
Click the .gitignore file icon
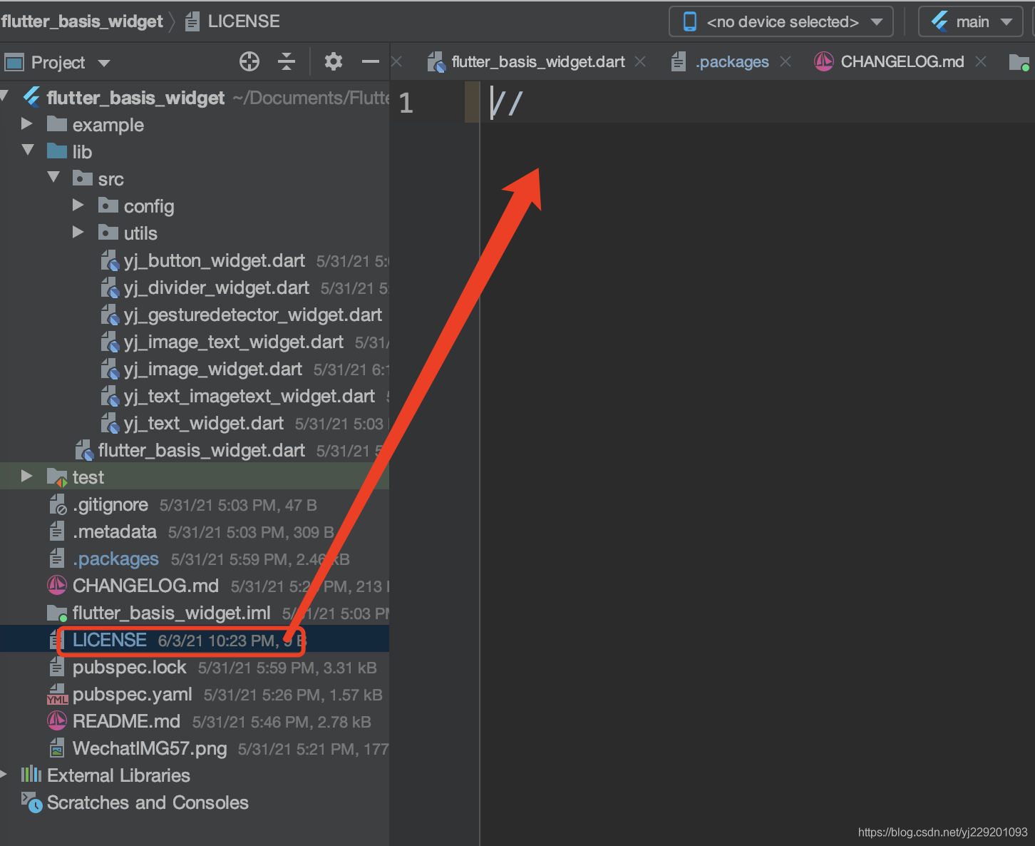click(x=58, y=505)
